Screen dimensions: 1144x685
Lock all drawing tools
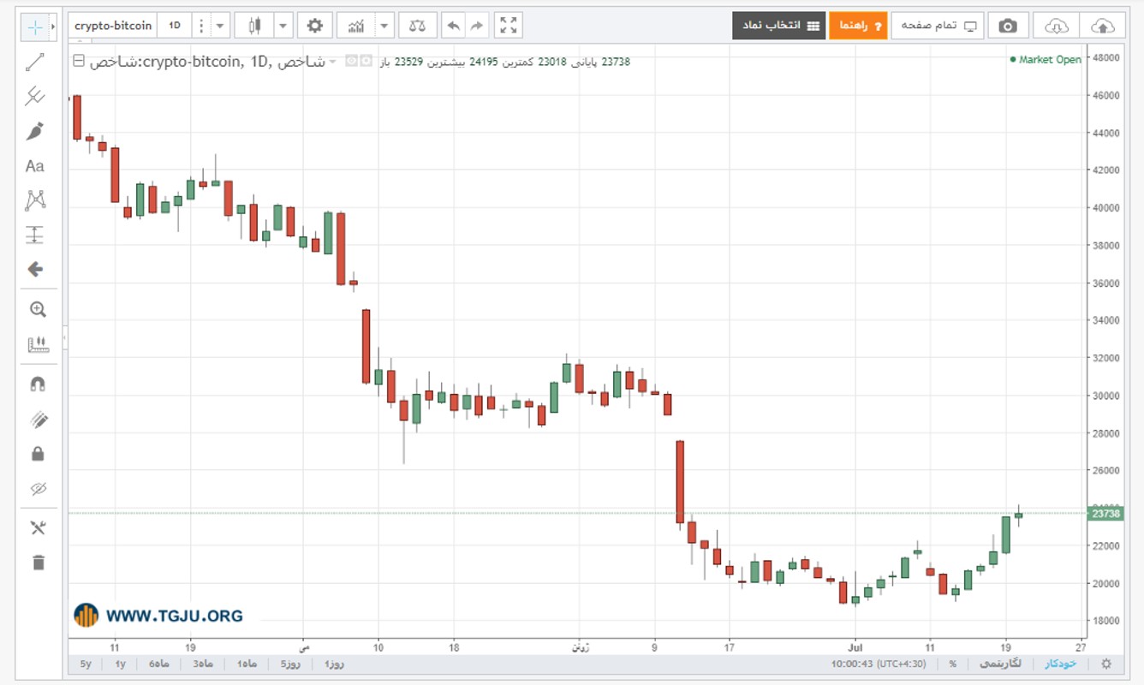(x=38, y=454)
